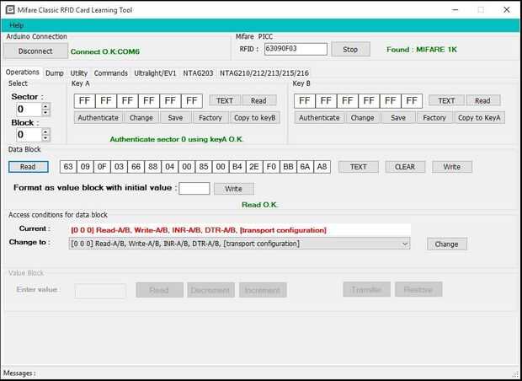This screenshot has width=522, height=381.
Task: Open the Commands tab
Action: click(x=110, y=73)
